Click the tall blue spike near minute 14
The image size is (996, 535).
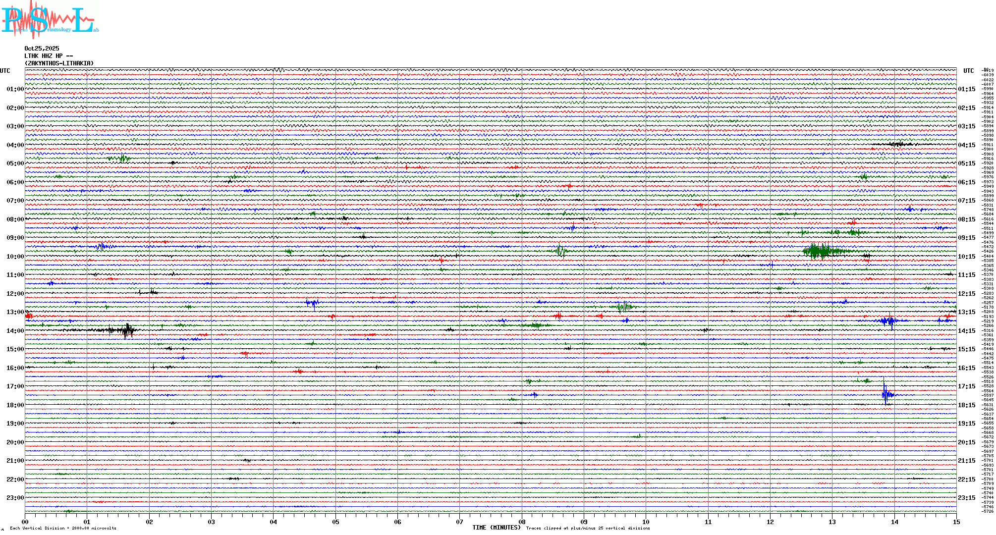pyautogui.click(x=885, y=393)
